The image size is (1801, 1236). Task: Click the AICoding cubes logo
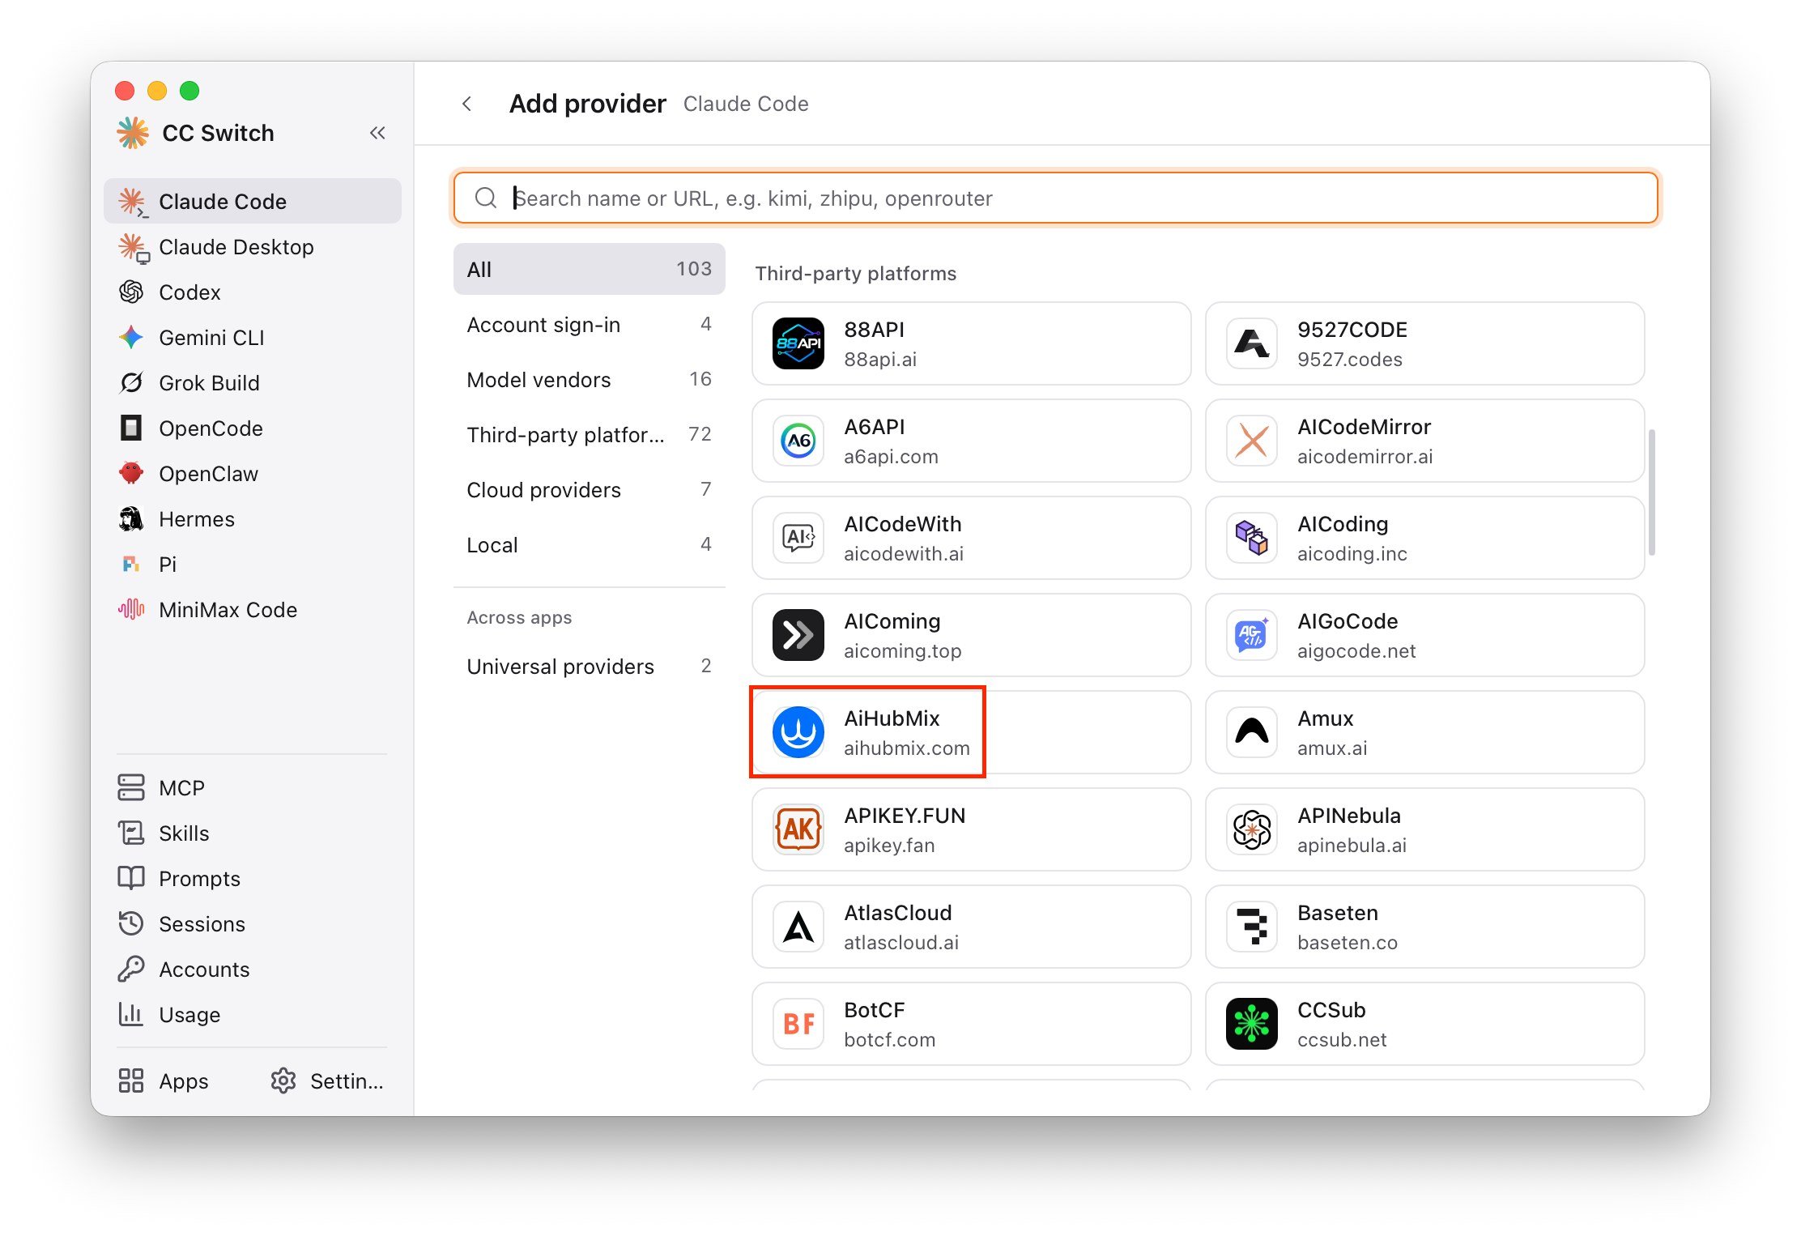tap(1252, 538)
